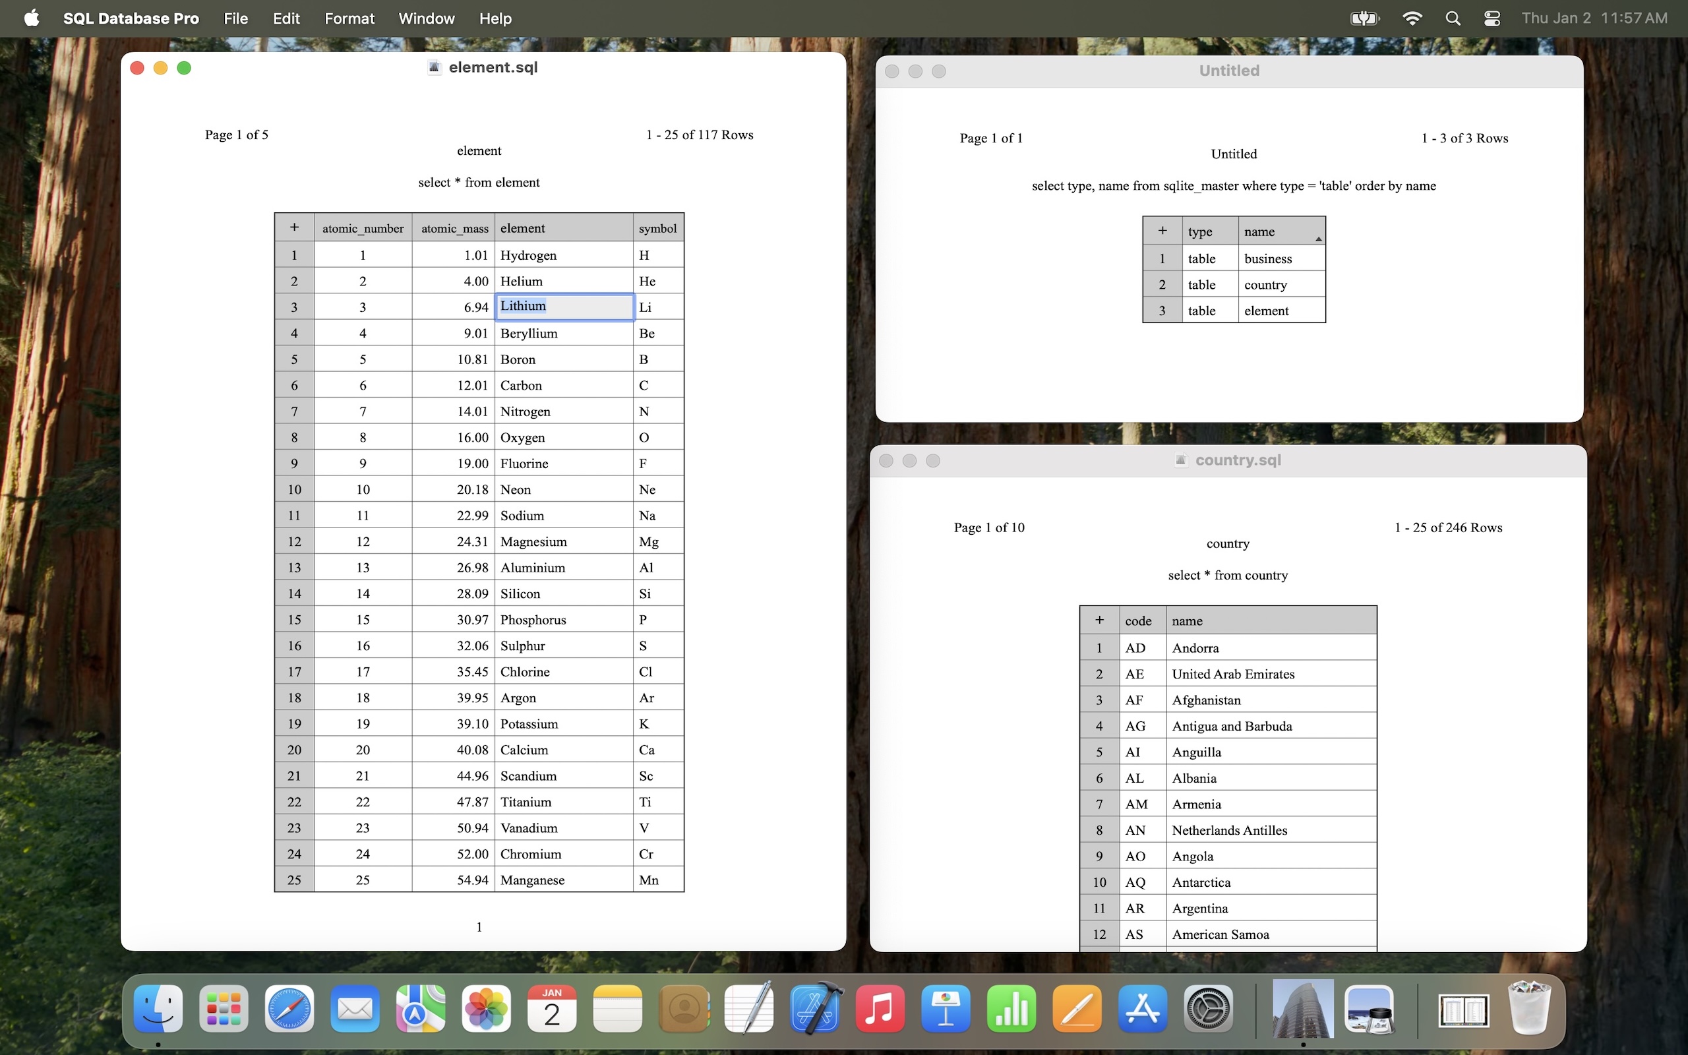Open the Format menu
Image resolution: width=1688 pixels, height=1055 pixels.
(x=349, y=19)
